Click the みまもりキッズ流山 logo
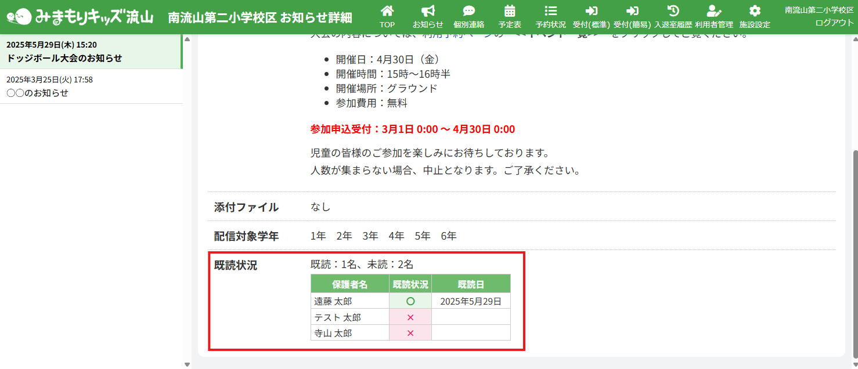Viewport: 858px width, 369px height. (x=80, y=17)
